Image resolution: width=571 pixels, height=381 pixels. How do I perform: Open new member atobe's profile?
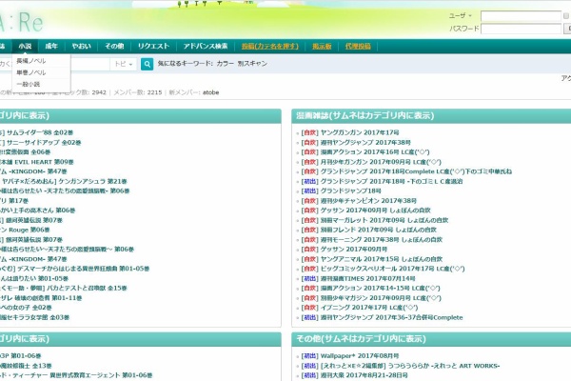pyautogui.click(x=211, y=92)
